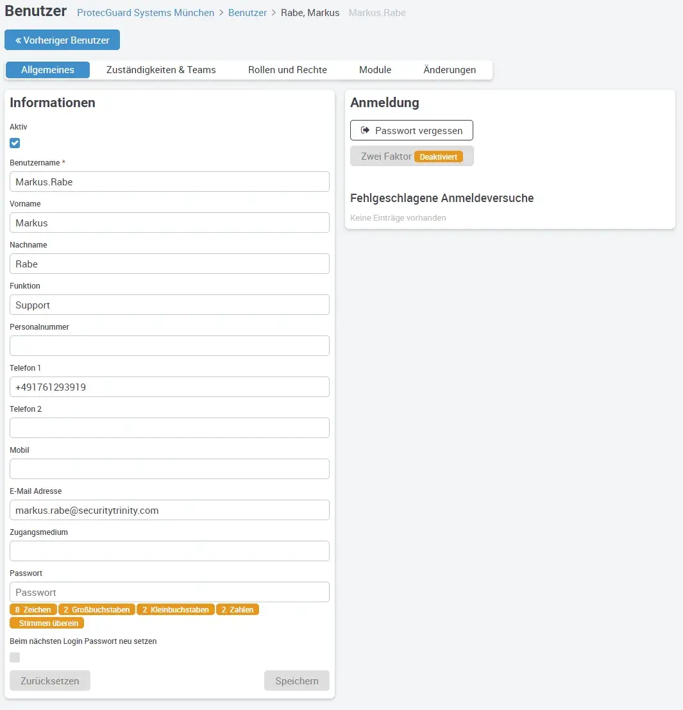Toggle Beim nächsten Login Passwort neu setzen

15,657
